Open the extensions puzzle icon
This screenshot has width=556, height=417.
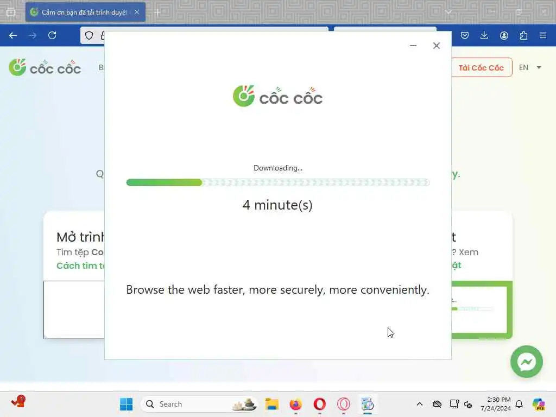(523, 35)
